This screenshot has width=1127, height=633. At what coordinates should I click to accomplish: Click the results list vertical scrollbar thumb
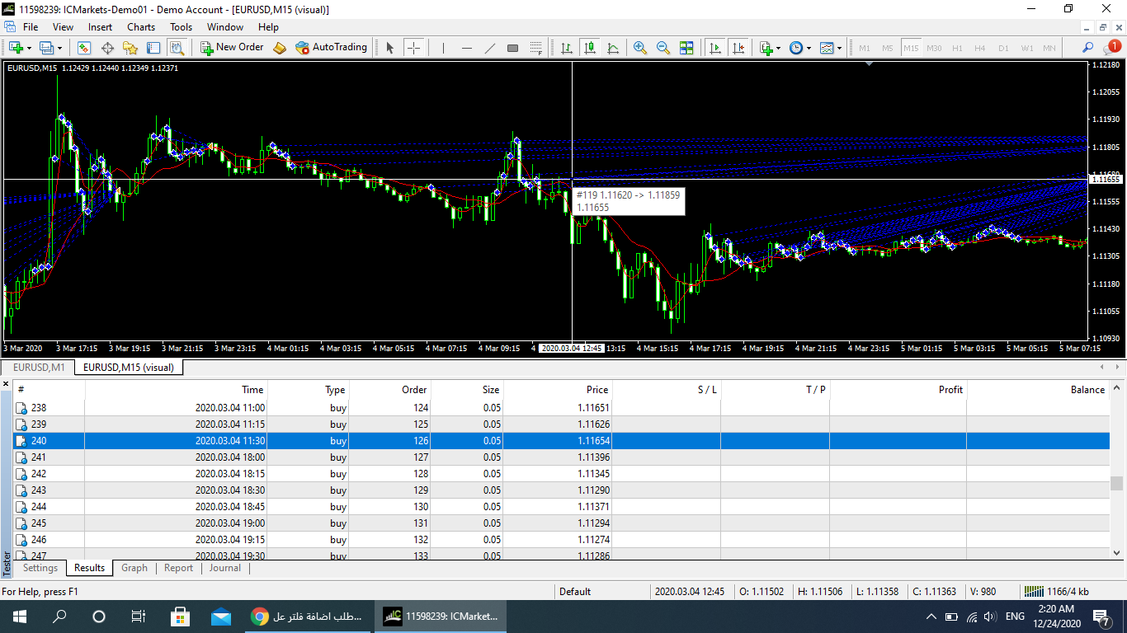(1117, 483)
